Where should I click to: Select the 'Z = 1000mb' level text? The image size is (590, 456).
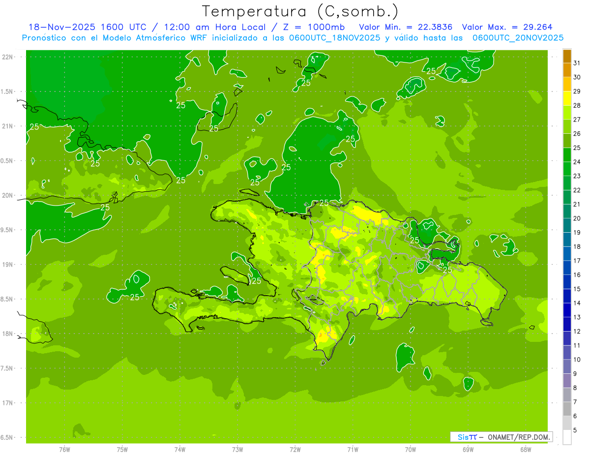[313, 27]
